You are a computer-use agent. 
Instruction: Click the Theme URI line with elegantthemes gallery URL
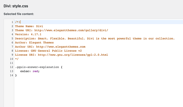pyautogui.click(x=62, y=30)
